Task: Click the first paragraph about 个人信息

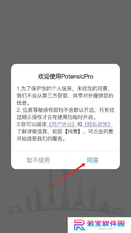Action: [65, 96]
